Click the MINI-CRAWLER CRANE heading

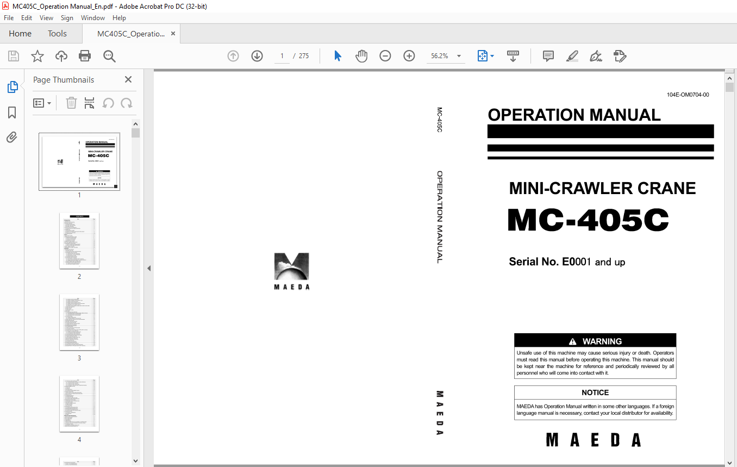coord(602,188)
